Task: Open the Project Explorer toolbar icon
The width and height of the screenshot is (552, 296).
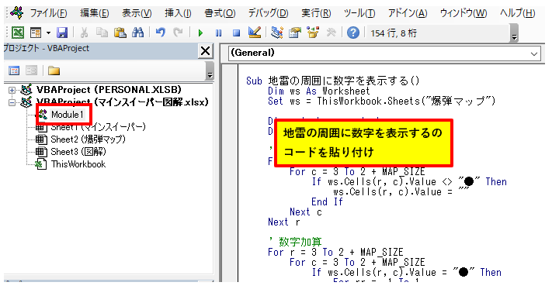Action: tap(277, 33)
